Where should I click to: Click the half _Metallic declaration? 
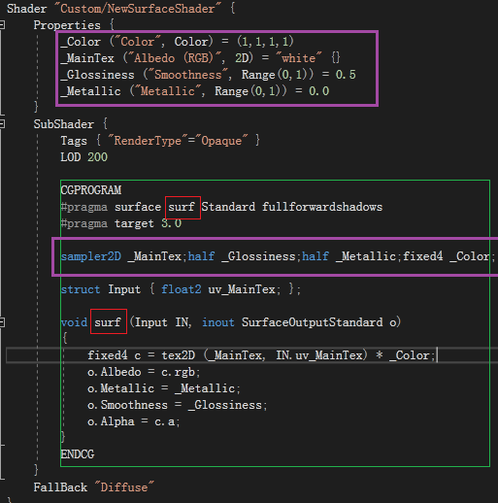pyautogui.click(x=351, y=256)
